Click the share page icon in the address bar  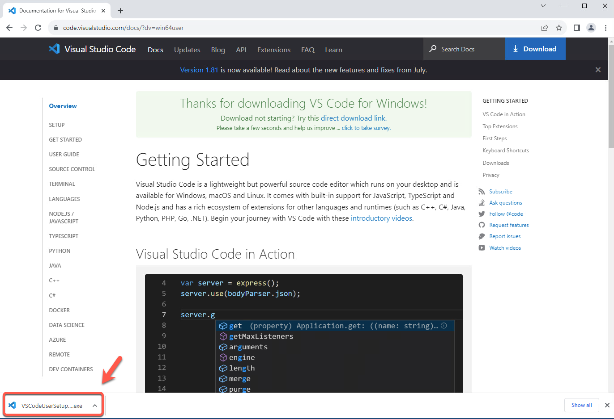(x=545, y=28)
